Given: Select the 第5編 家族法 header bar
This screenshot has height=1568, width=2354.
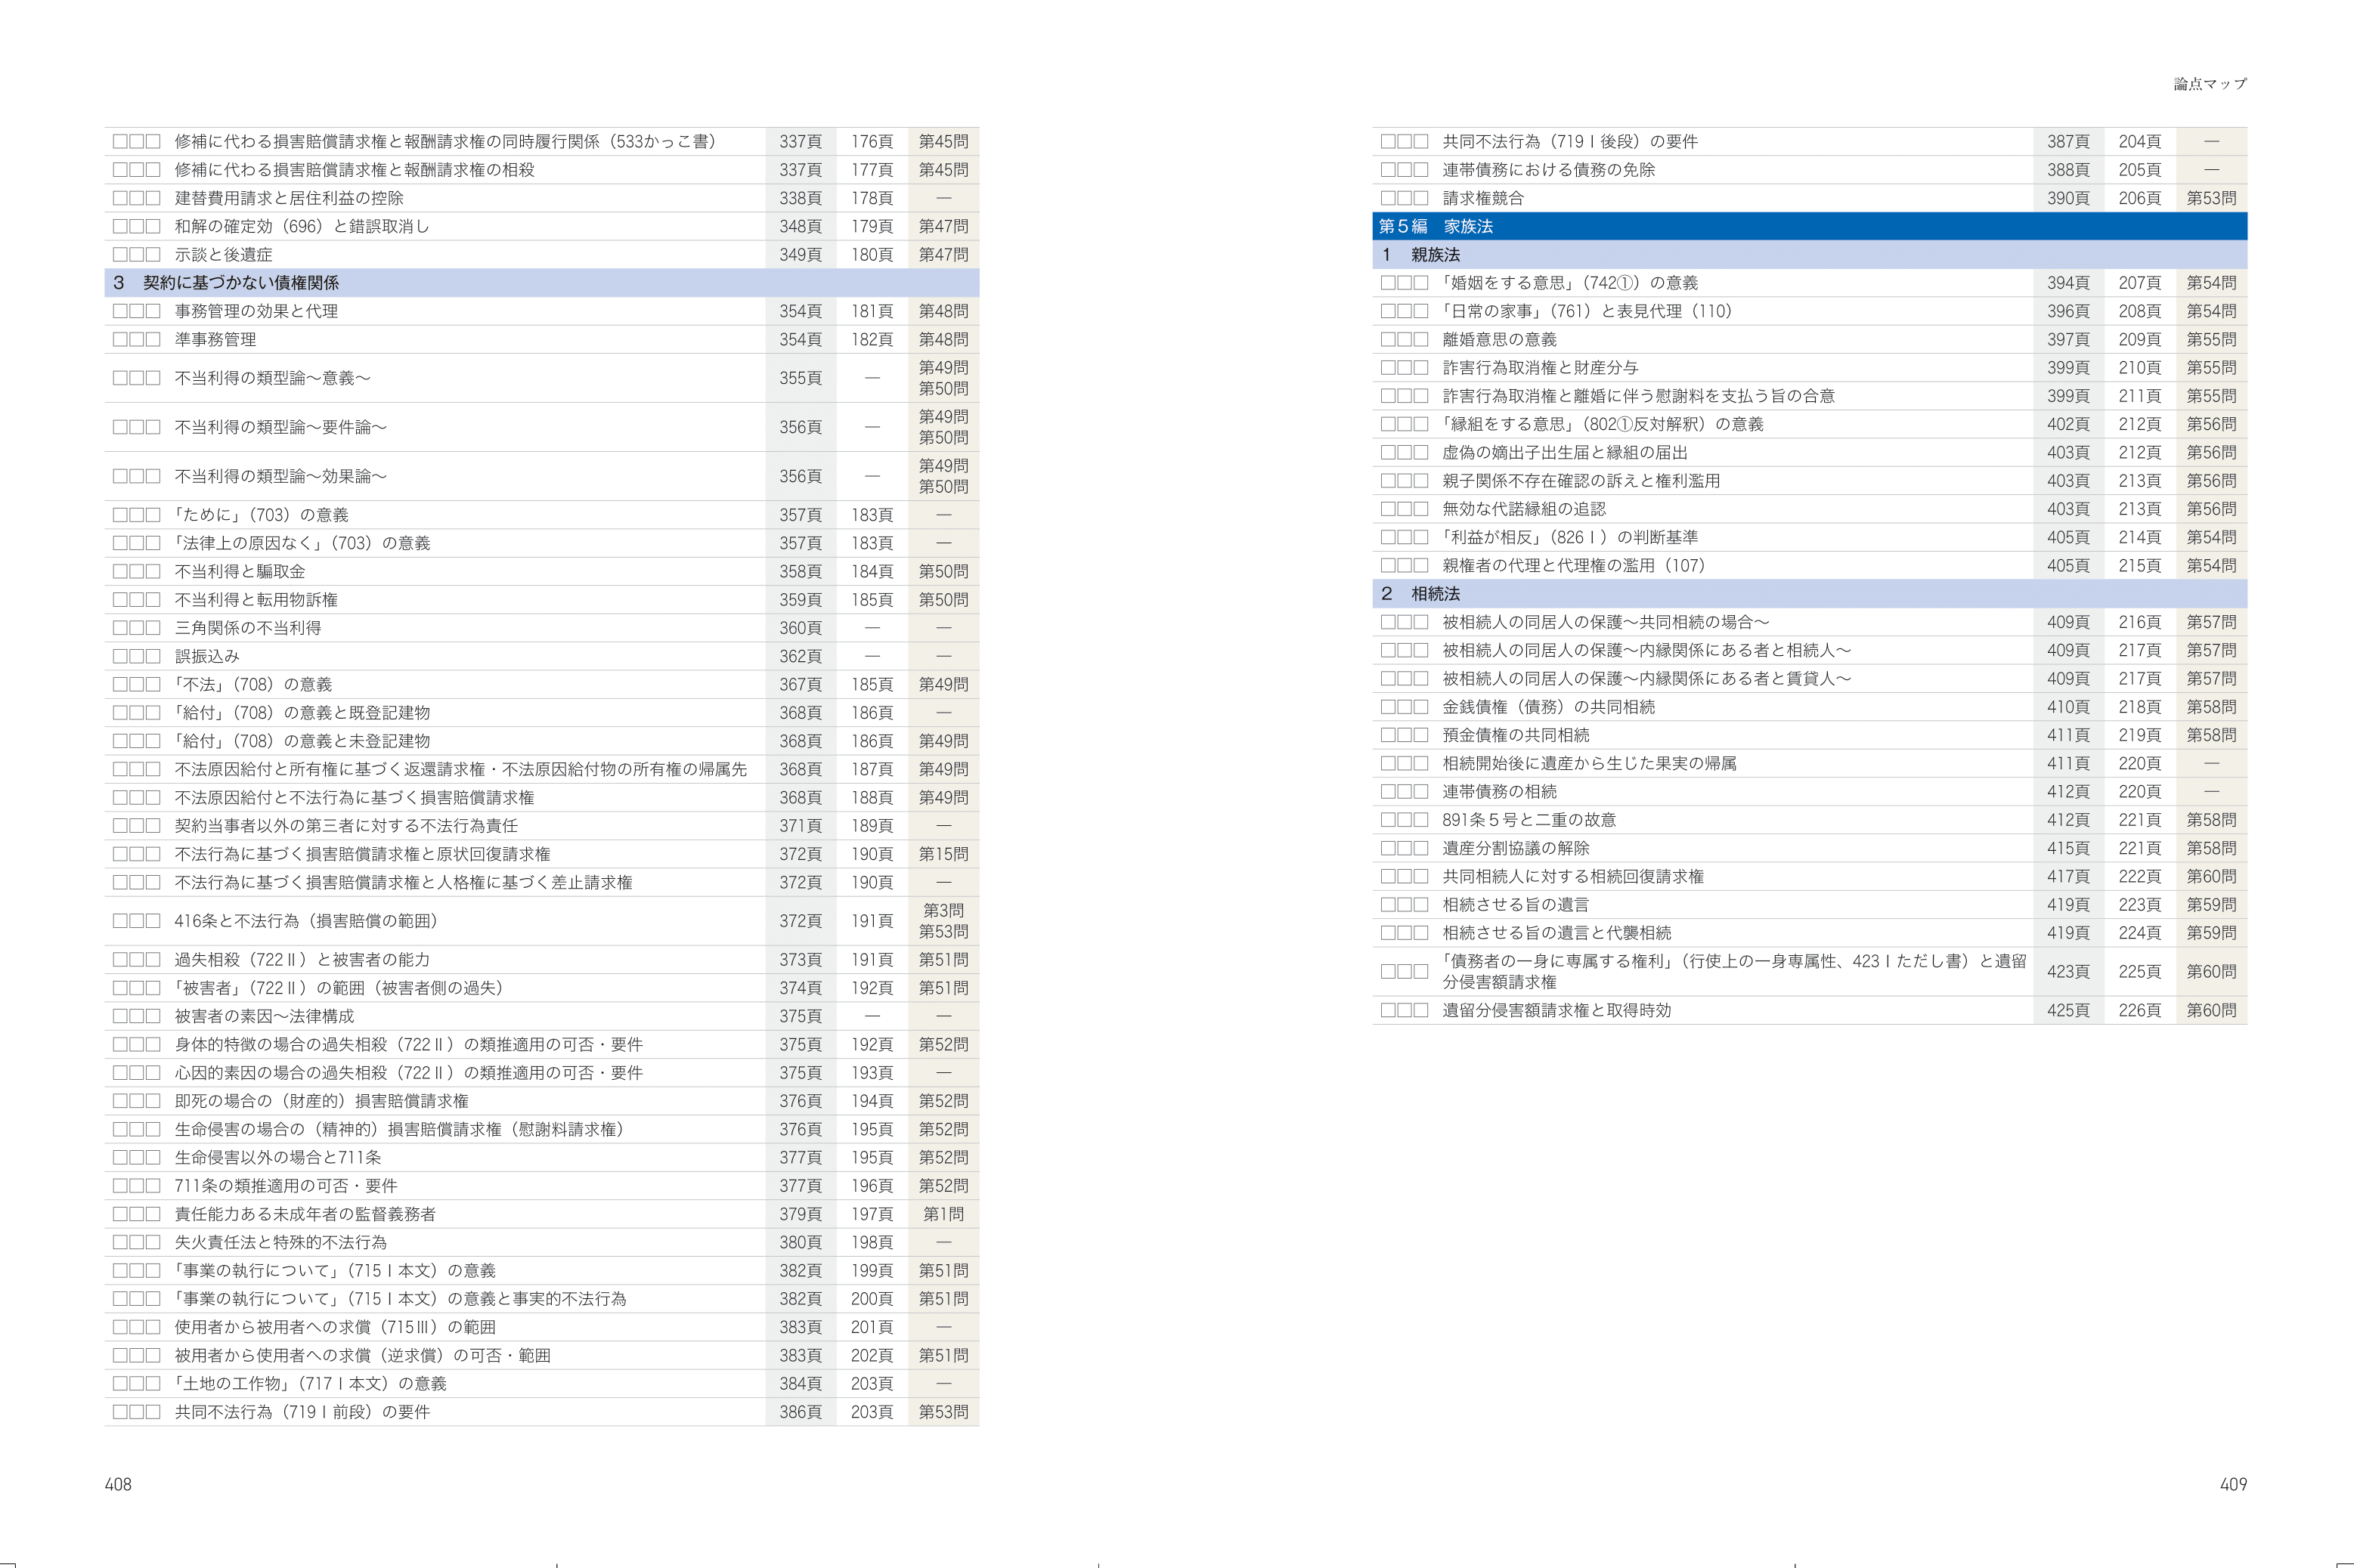Looking at the screenshot, I should pyautogui.click(x=1436, y=227).
